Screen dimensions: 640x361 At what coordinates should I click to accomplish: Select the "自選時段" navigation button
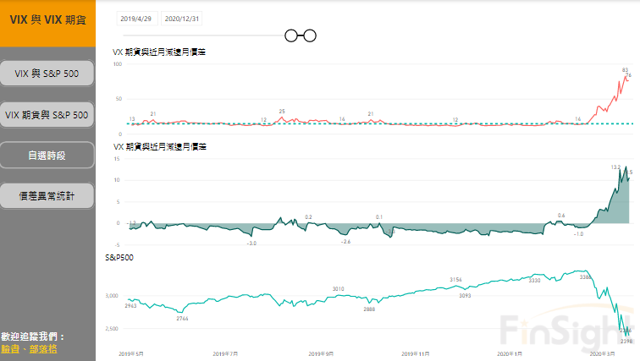47,156
